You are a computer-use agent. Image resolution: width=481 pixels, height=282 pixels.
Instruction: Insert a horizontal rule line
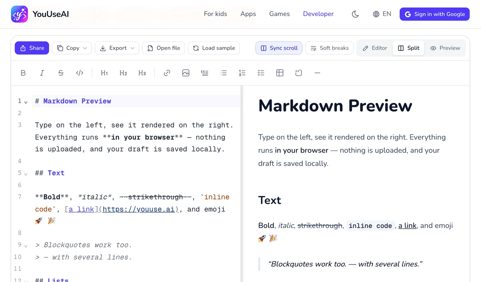pyautogui.click(x=317, y=73)
